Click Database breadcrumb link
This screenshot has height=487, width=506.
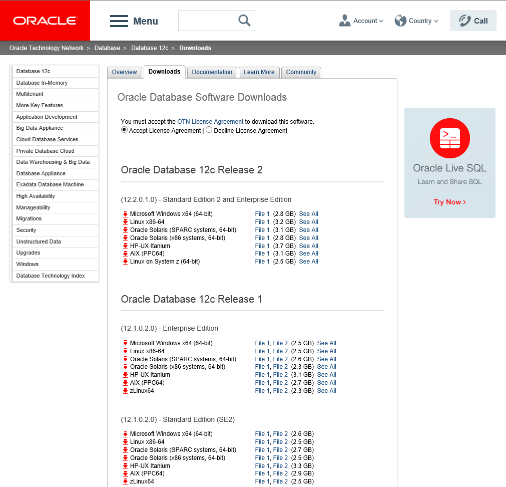(107, 48)
